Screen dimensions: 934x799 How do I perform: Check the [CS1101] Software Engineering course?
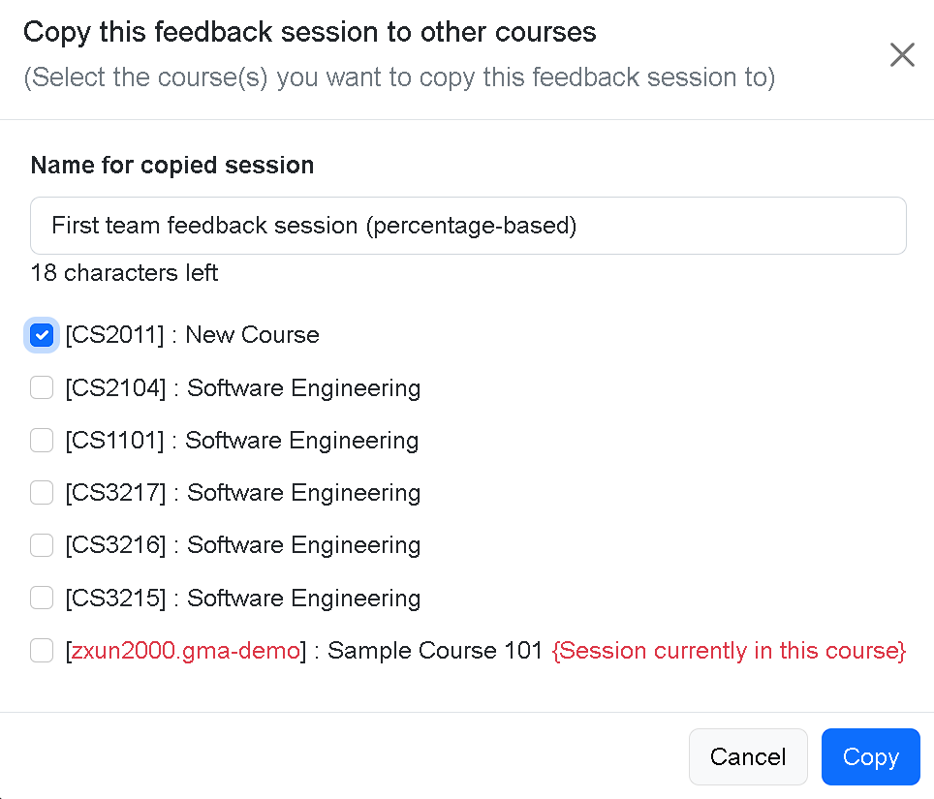[x=41, y=440]
